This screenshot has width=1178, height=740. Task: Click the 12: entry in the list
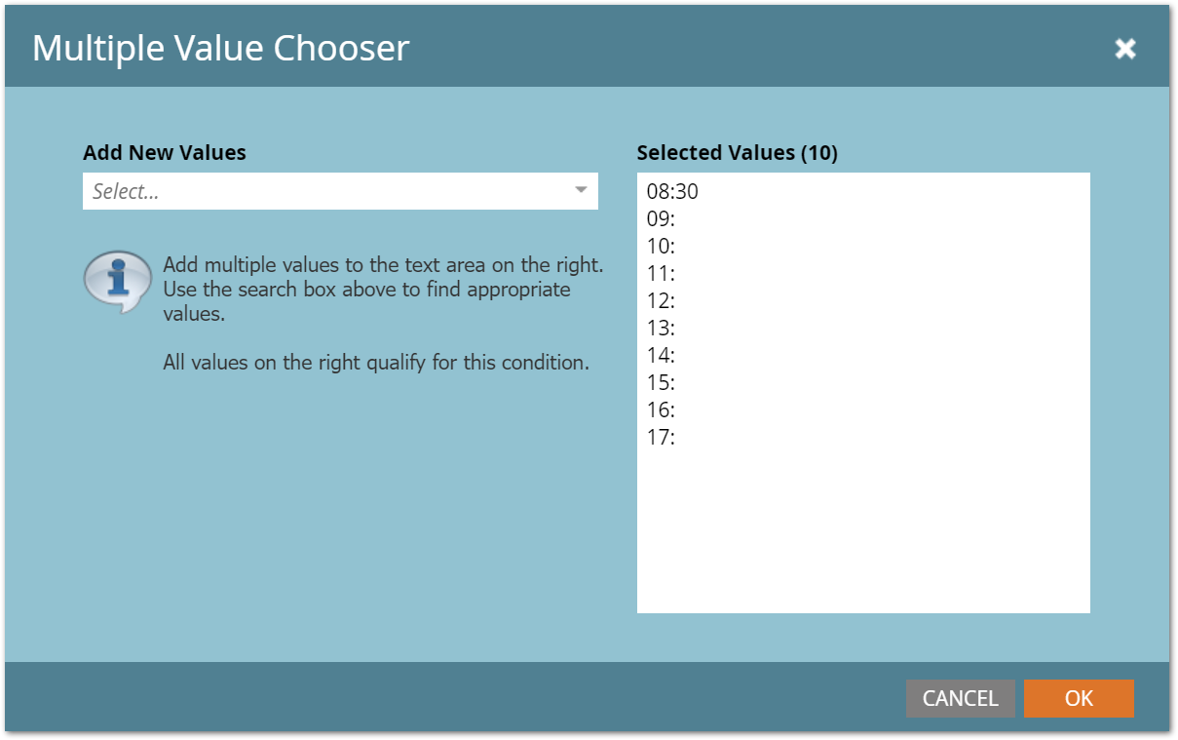click(x=662, y=301)
